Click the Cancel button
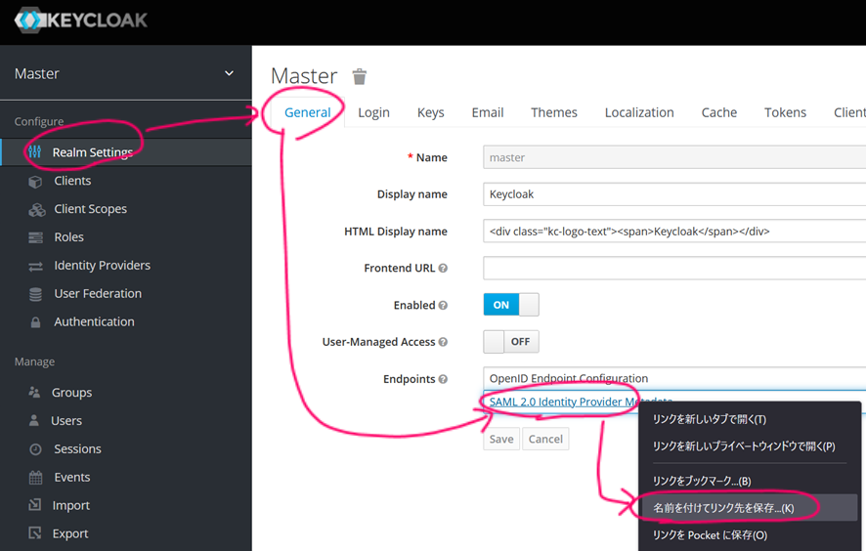The height and width of the screenshot is (551, 866). tap(545, 439)
